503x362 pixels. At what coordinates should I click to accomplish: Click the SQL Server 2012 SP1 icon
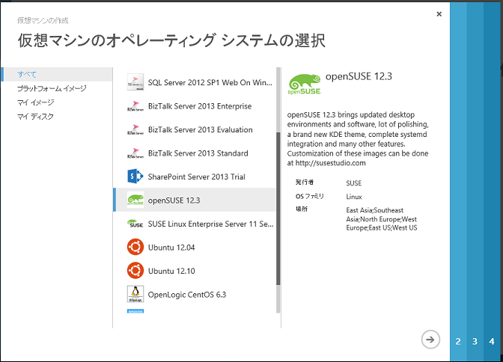[135, 82]
